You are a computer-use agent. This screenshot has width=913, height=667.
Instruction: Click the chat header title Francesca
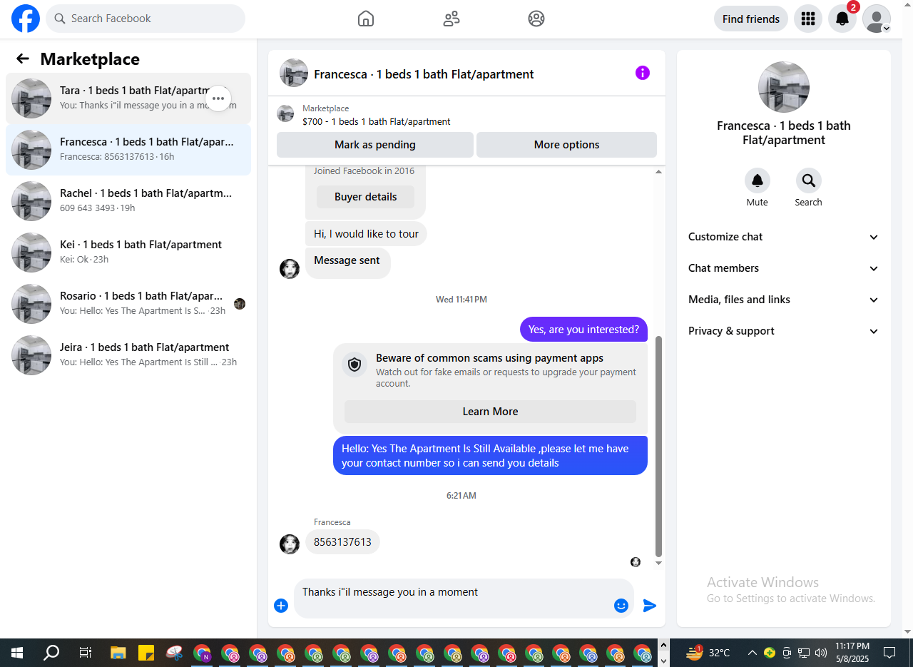[x=424, y=74]
